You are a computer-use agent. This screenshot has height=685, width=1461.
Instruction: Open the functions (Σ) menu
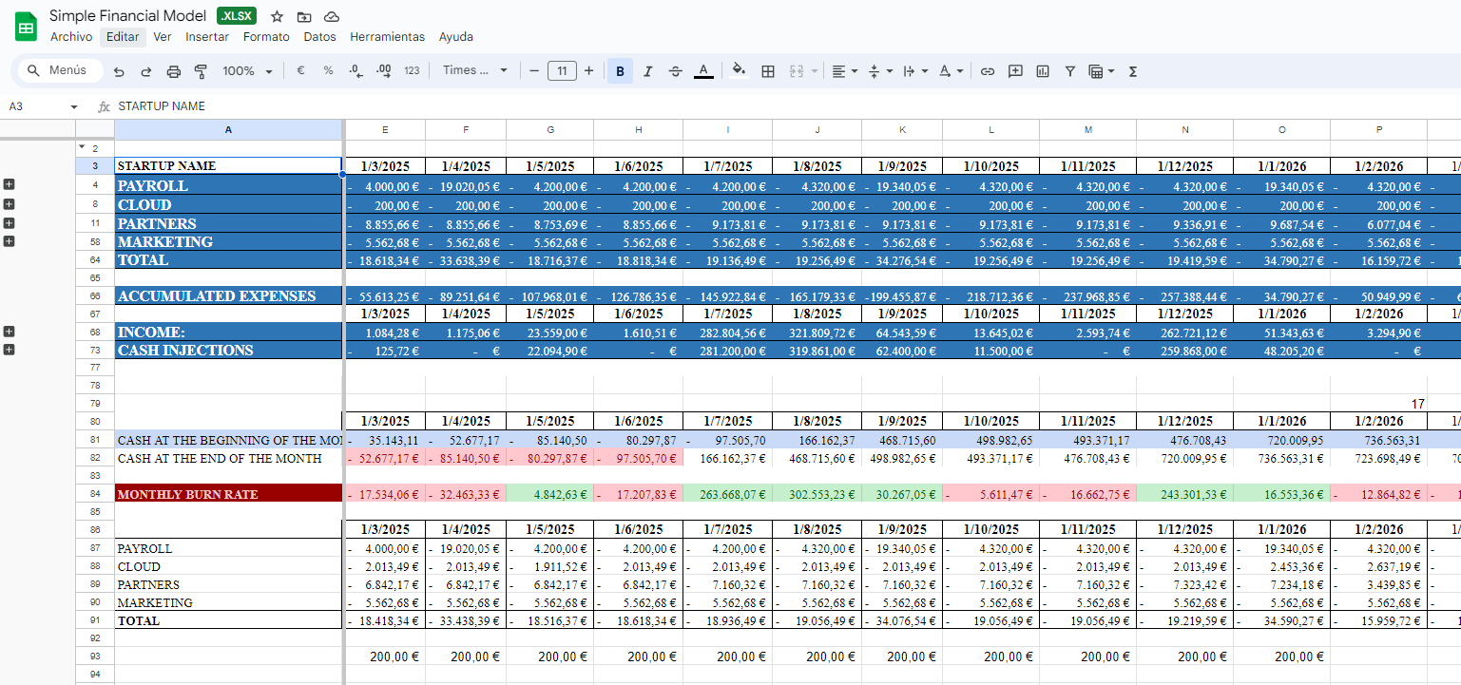(x=1132, y=70)
